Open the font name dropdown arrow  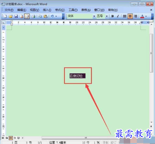pos(94,16)
